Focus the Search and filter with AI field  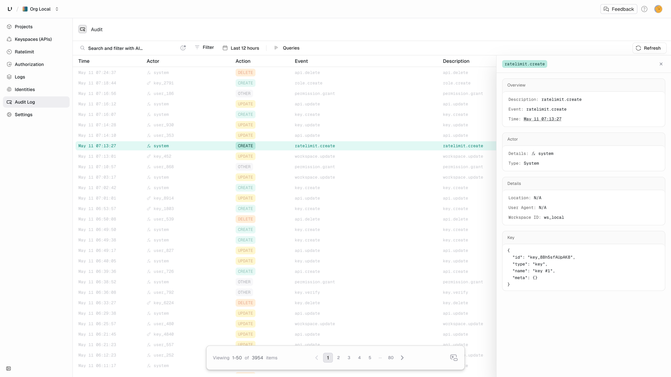129,48
